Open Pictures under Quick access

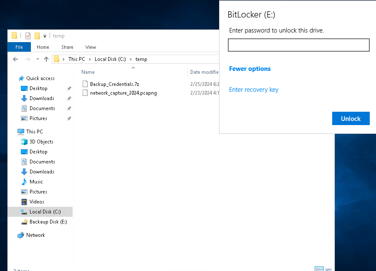[x=38, y=118]
